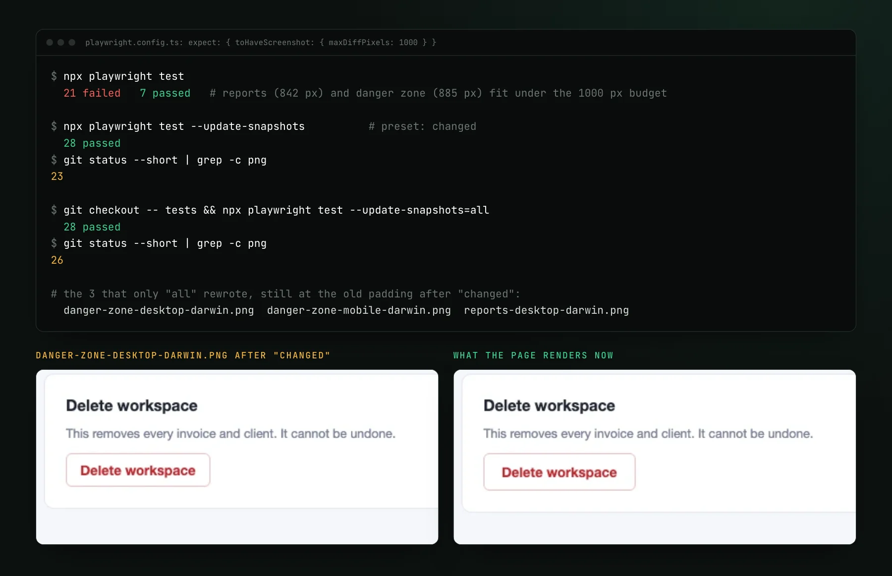Click the grep count output '23'

57,176
